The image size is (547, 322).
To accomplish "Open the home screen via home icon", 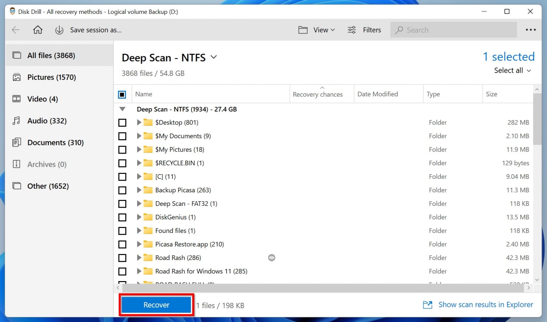I will 37,30.
